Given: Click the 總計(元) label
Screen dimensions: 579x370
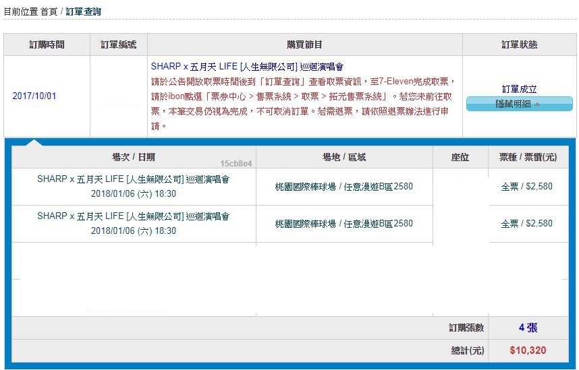Looking at the screenshot, I should coord(468,350).
